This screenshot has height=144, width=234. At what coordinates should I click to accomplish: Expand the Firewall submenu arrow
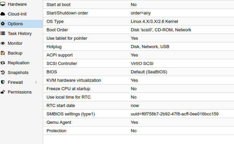point(36,82)
